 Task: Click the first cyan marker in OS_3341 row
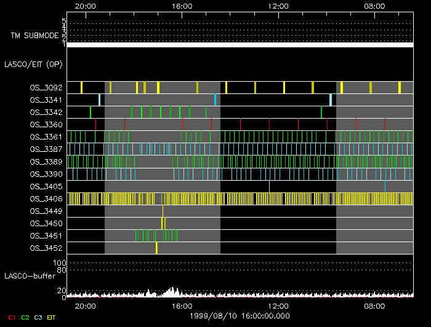pos(99,100)
